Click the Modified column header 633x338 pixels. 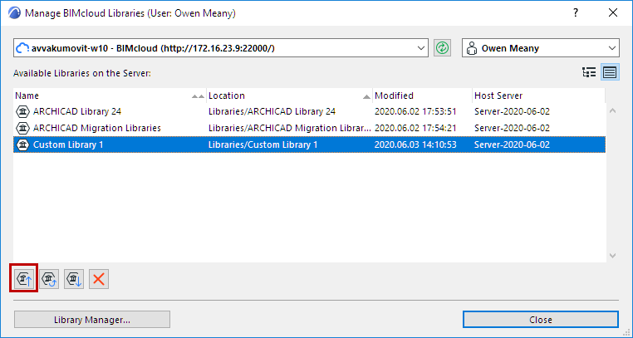pos(422,96)
